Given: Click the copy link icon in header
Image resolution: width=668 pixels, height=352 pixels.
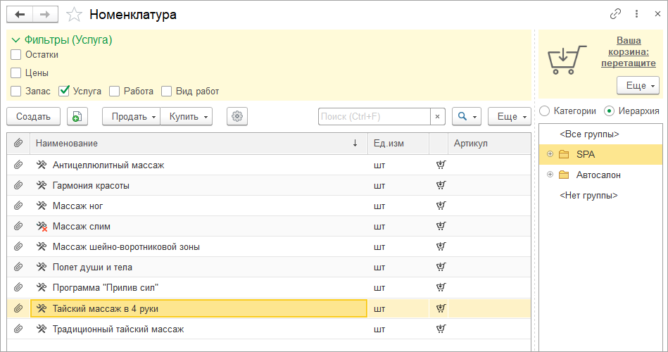Looking at the screenshot, I should pos(616,14).
